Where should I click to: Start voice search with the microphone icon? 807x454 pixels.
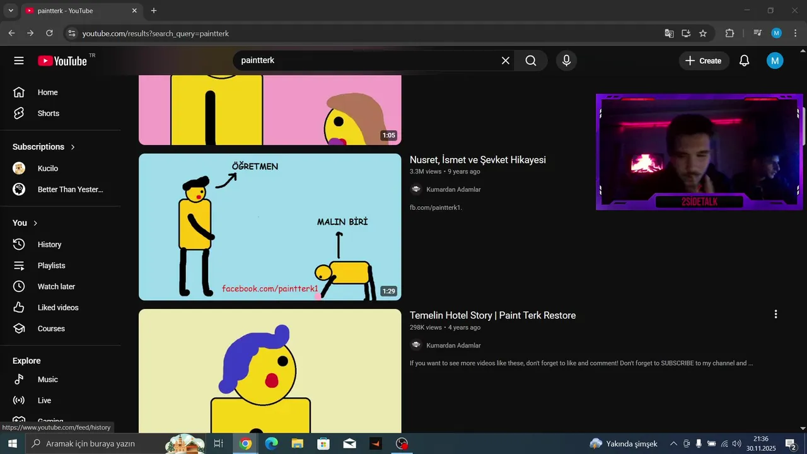pos(566,61)
